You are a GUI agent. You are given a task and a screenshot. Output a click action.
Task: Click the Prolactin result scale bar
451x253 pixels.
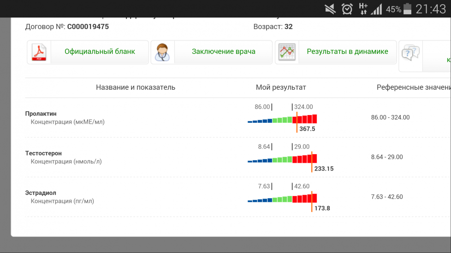pyautogui.click(x=282, y=119)
